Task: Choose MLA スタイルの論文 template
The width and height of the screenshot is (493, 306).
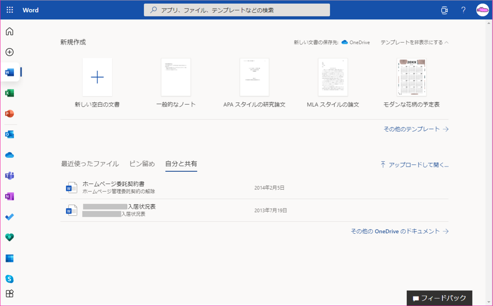Action: (333, 83)
